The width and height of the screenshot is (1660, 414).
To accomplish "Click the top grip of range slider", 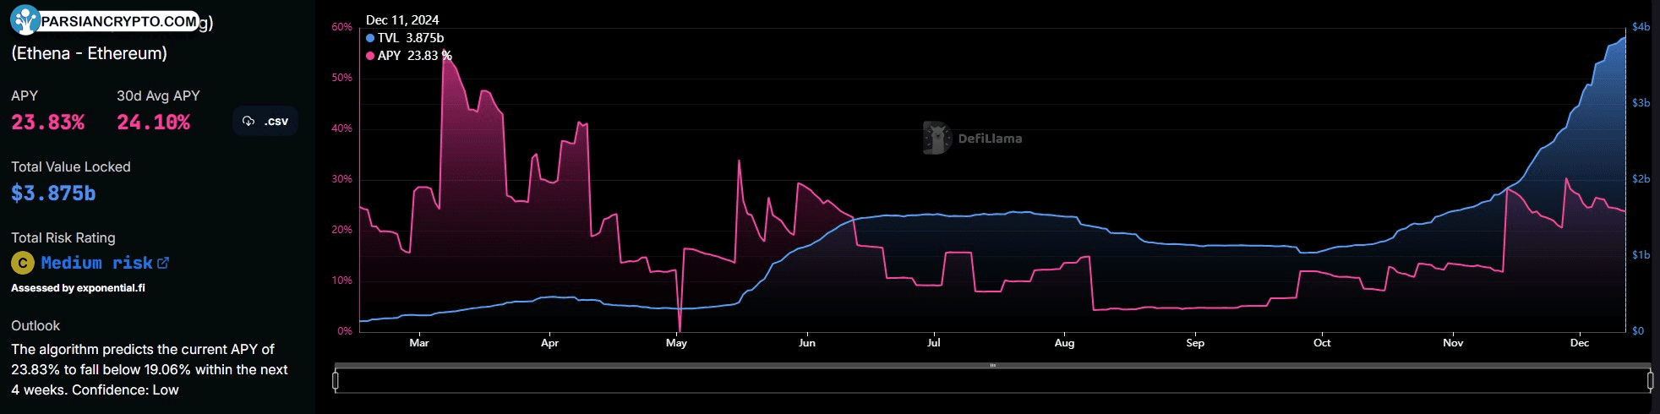I will pos(992,366).
